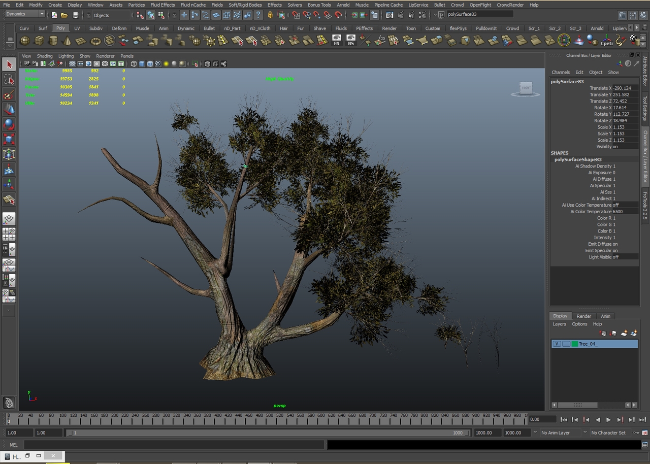650x464 pixels.
Task: Save scene floppy disk icon
Action: tap(76, 15)
